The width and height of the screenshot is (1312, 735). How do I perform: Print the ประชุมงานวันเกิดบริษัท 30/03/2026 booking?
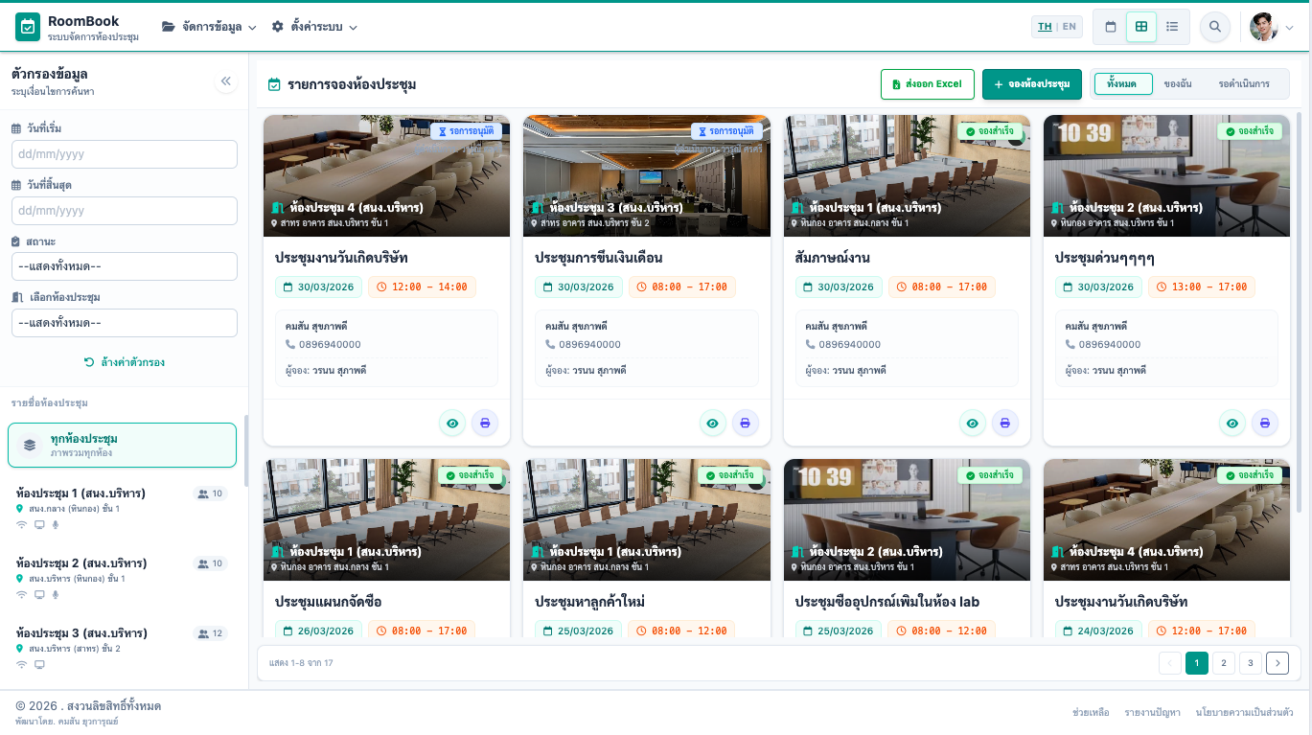[485, 423]
